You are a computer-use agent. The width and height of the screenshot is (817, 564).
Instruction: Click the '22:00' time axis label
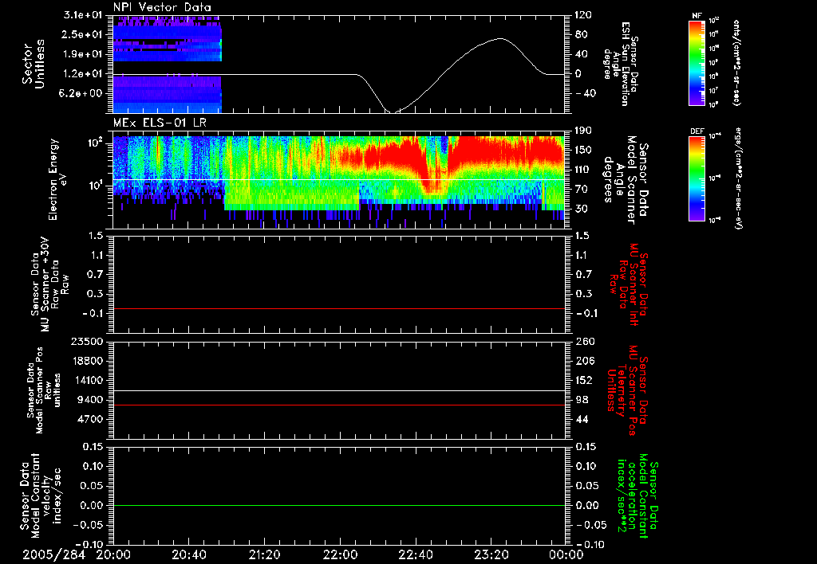340,554
